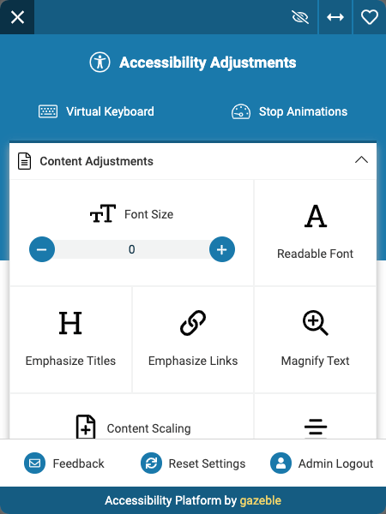Toggle the Virtual Keyboard option
386x514 pixels.
pyautogui.click(x=96, y=111)
